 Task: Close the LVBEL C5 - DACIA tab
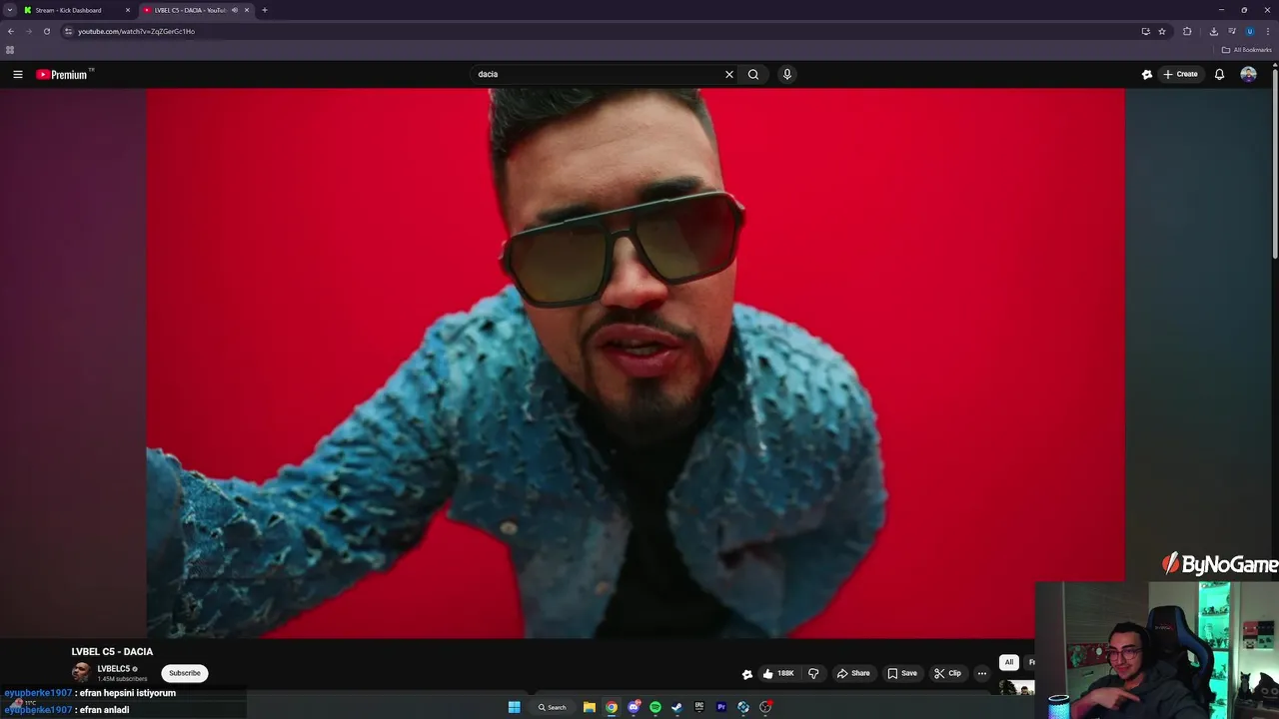pyautogui.click(x=247, y=10)
